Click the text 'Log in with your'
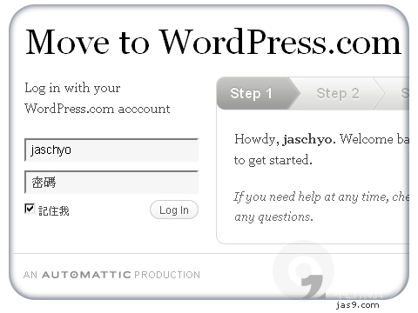 (x=72, y=88)
